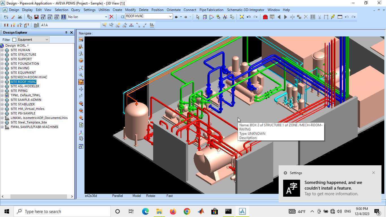The height and width of the screenshot is (217, 386).
Task: Open the Pipe Fabrication menu
Action: 211,10
